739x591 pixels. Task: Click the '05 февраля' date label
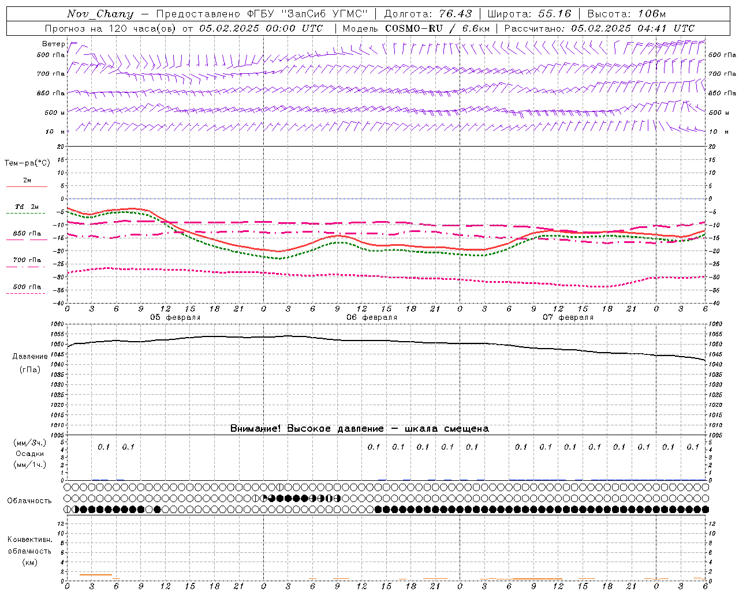click(176, 317)
